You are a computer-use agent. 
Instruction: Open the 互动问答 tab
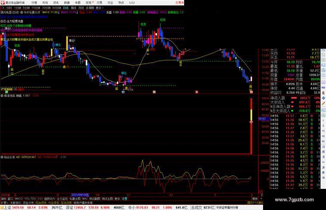click(66, 203)
